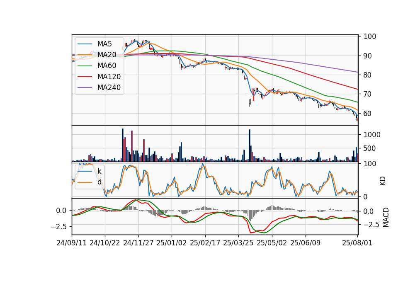398x286 pixels.
Task: Click the KD axis title
Action: [x=383, y=181]
